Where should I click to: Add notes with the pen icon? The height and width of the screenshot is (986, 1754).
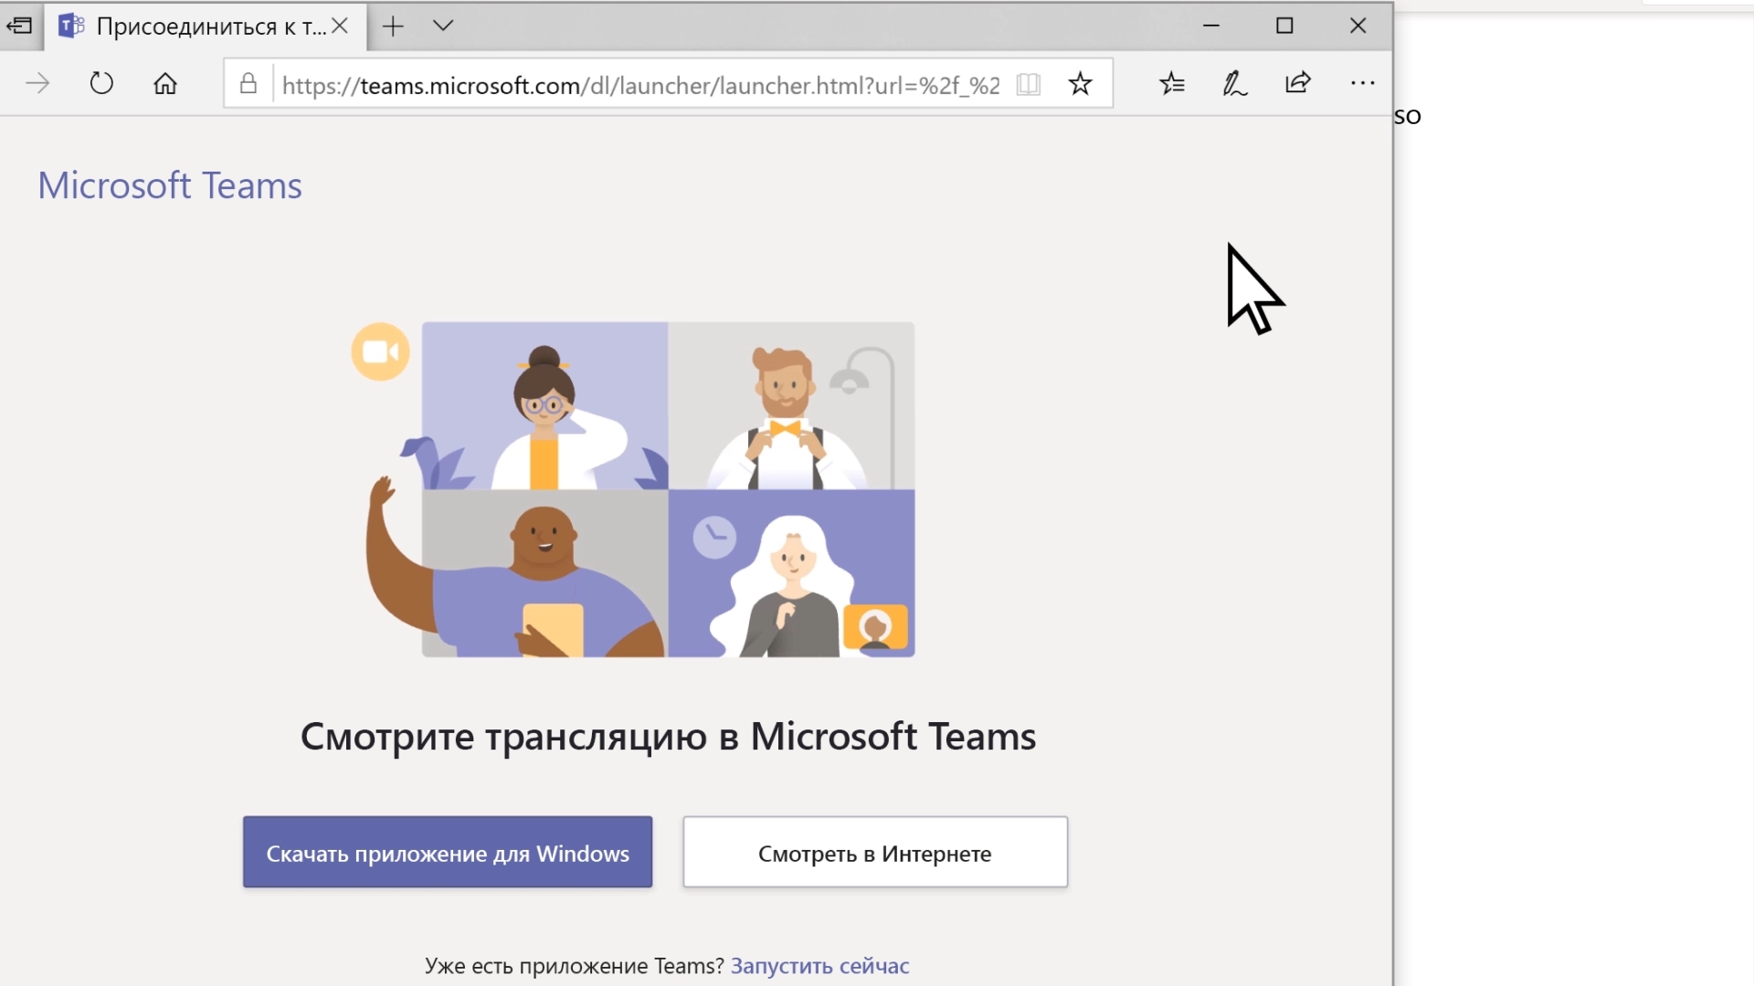pos(1235,84)
